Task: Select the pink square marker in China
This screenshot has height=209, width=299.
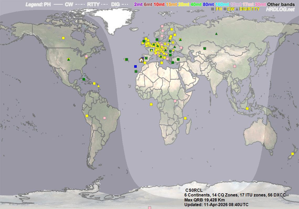Action: (x=234, y=66)
